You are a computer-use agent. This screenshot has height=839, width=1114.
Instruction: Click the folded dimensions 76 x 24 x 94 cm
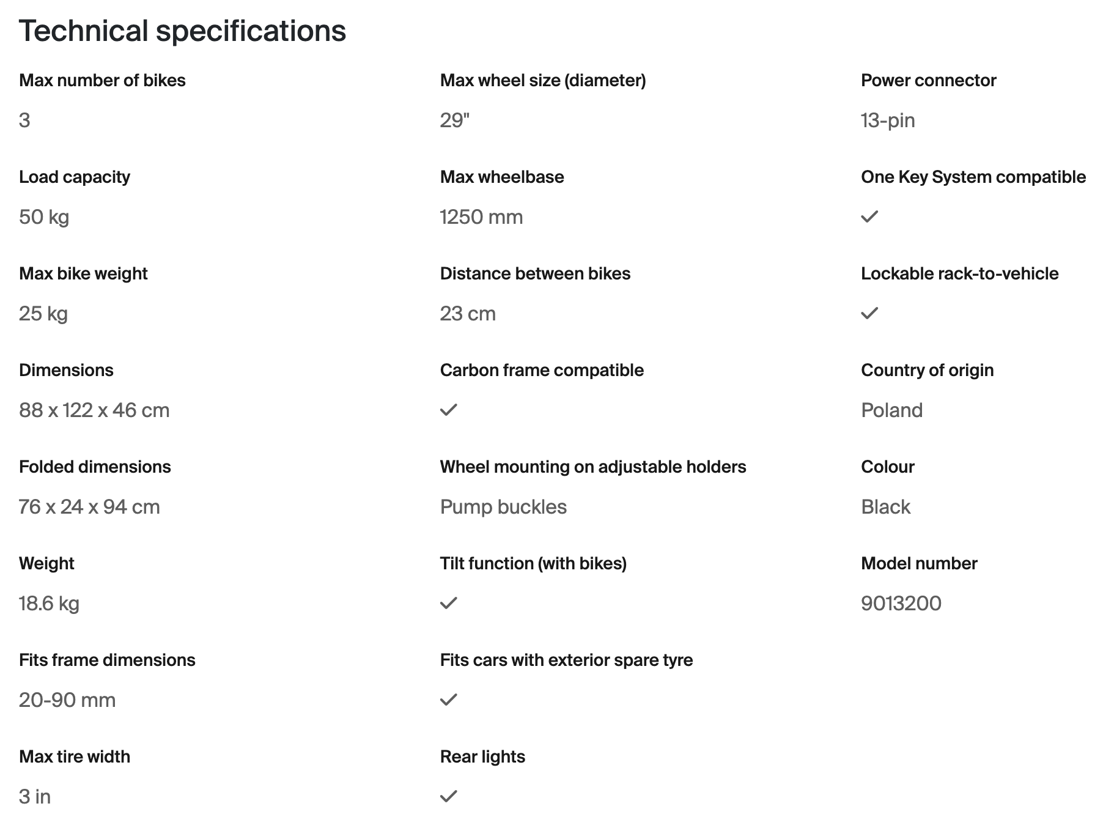tap(89, 507)
